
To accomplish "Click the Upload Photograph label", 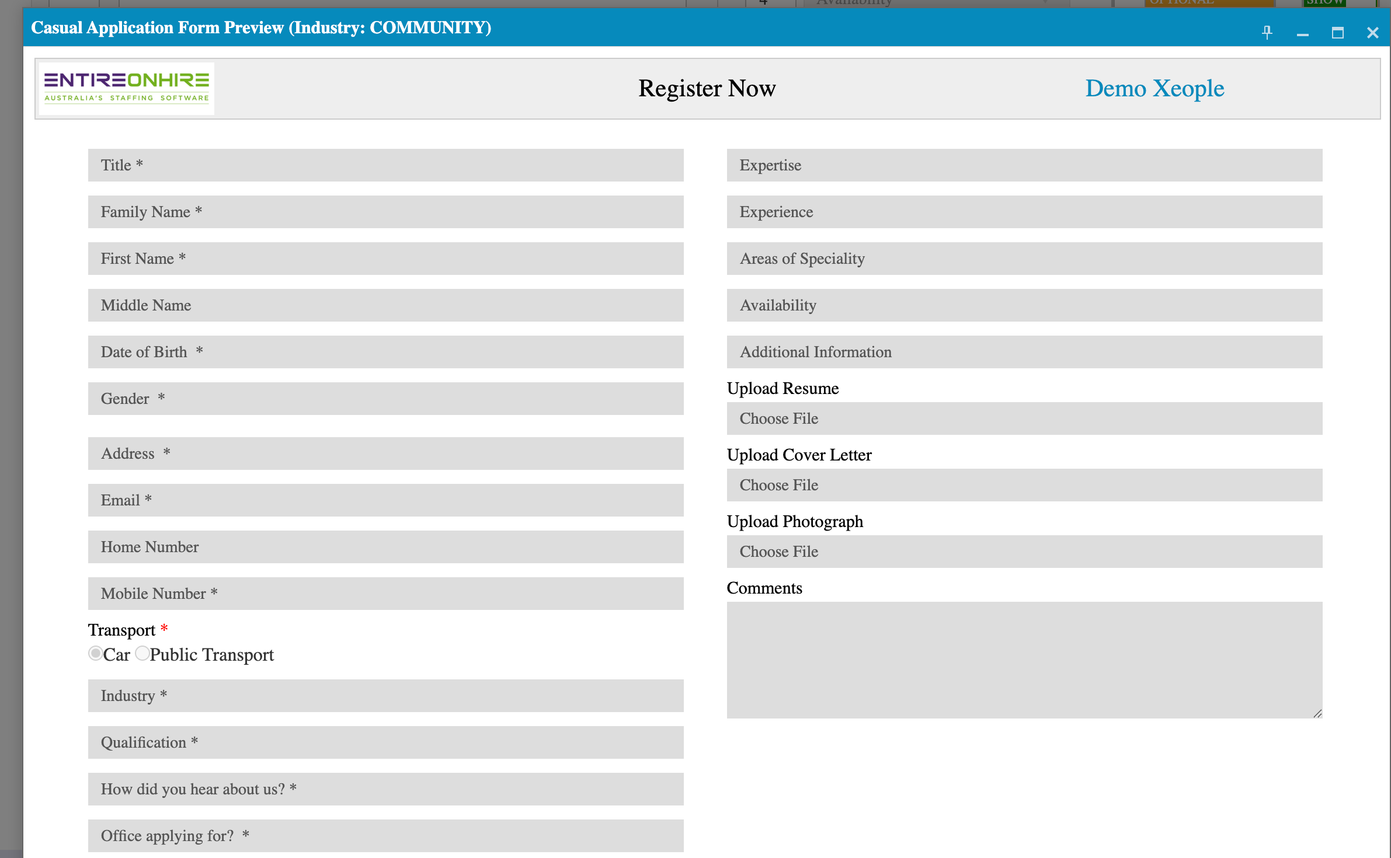I will point(795,521).
